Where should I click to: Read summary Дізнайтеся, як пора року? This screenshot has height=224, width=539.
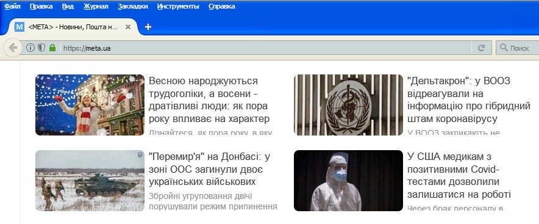[x=210, y=132]
